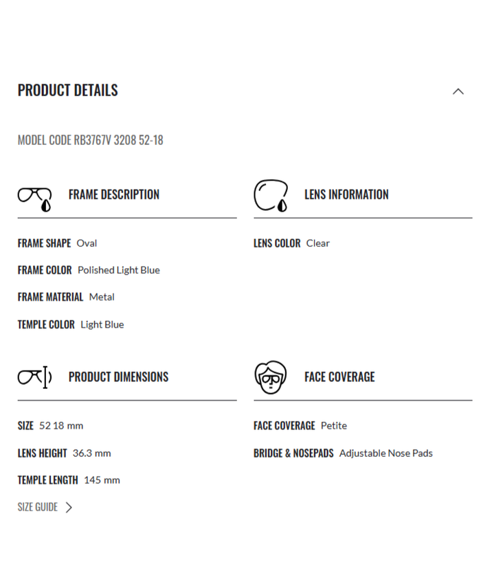Screen dimensions: 481x584
Task: Open the Size Guide link
Action: 38,507
